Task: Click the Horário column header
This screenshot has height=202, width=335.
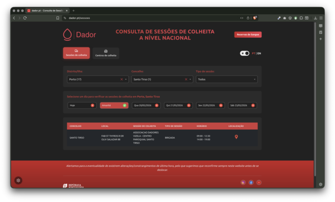Action: [201, 126]
